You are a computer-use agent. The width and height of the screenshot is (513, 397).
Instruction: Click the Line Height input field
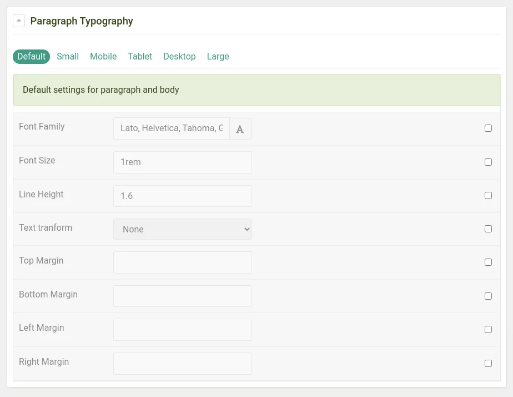click(x=183, y=196)
